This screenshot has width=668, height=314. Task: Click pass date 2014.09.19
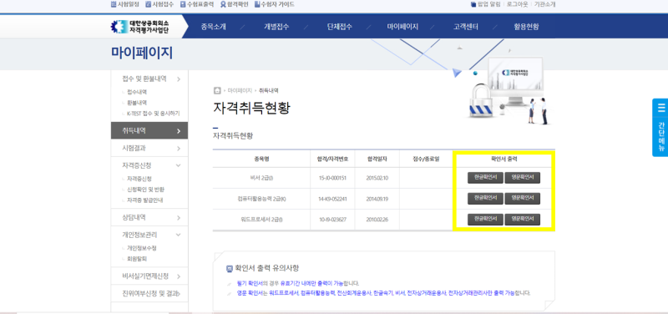pos(377,199)
